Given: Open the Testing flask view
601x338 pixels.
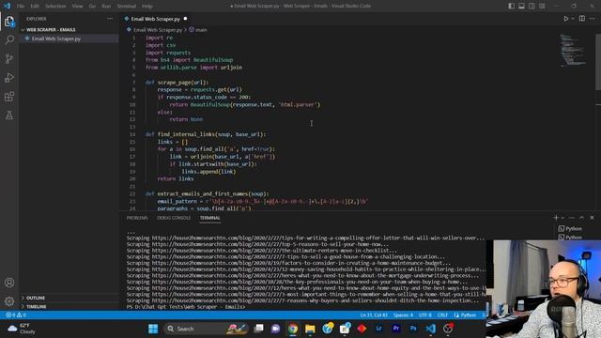Looking at the screenshot, I should coord(9,115).
